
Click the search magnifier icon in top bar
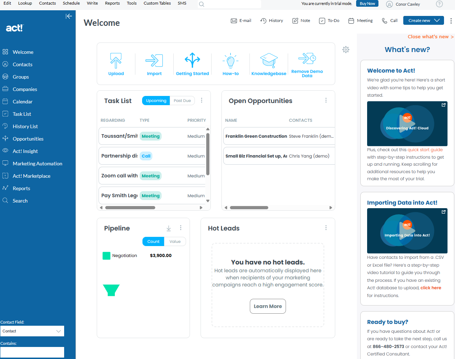click(202, 4)
